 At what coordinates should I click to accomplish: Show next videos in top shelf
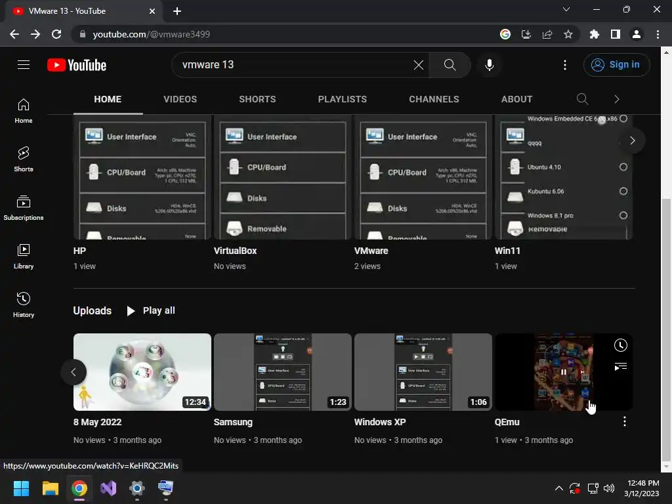click(632, 140)
